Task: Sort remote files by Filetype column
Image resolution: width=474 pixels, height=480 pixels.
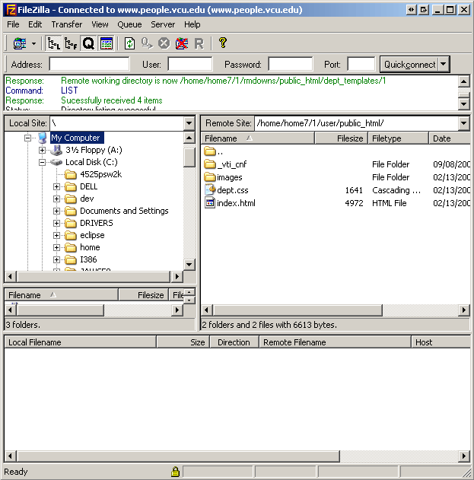Action: 399,138
